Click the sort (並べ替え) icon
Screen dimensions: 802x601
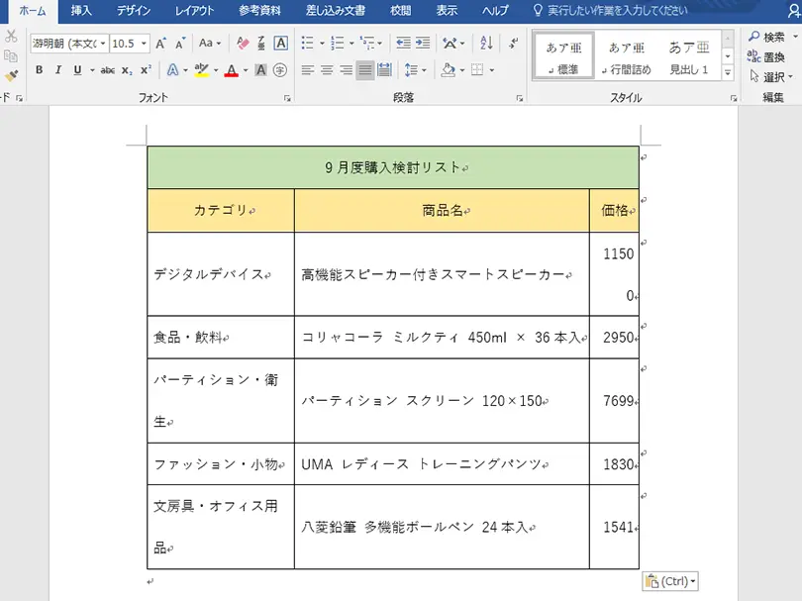[485, 44]
